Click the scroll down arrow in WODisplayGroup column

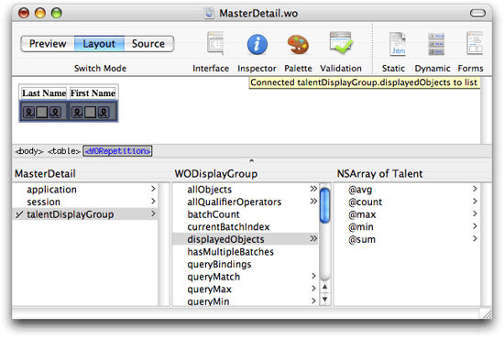[x=325, y=300]
